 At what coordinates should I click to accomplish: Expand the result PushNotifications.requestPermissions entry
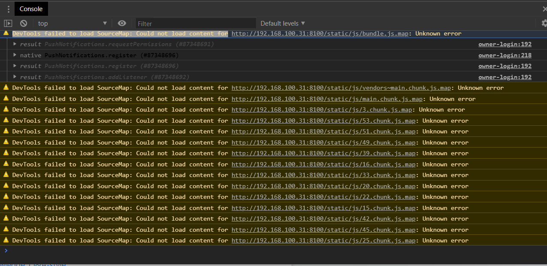(15, 44)
